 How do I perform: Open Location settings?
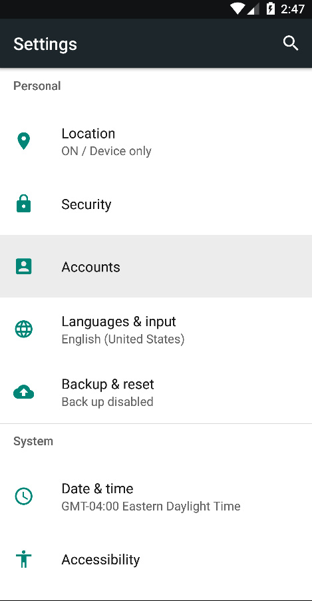(x=156, y=141)
